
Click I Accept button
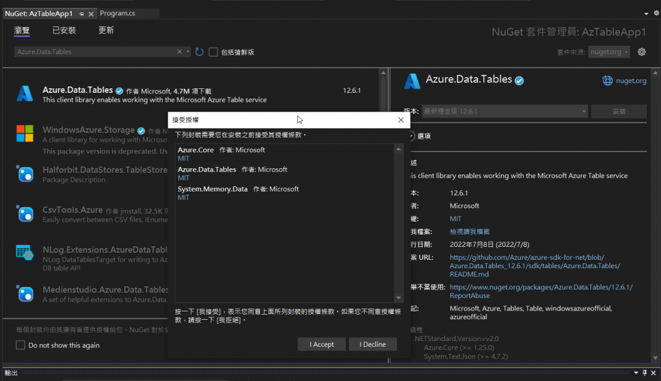321,344
